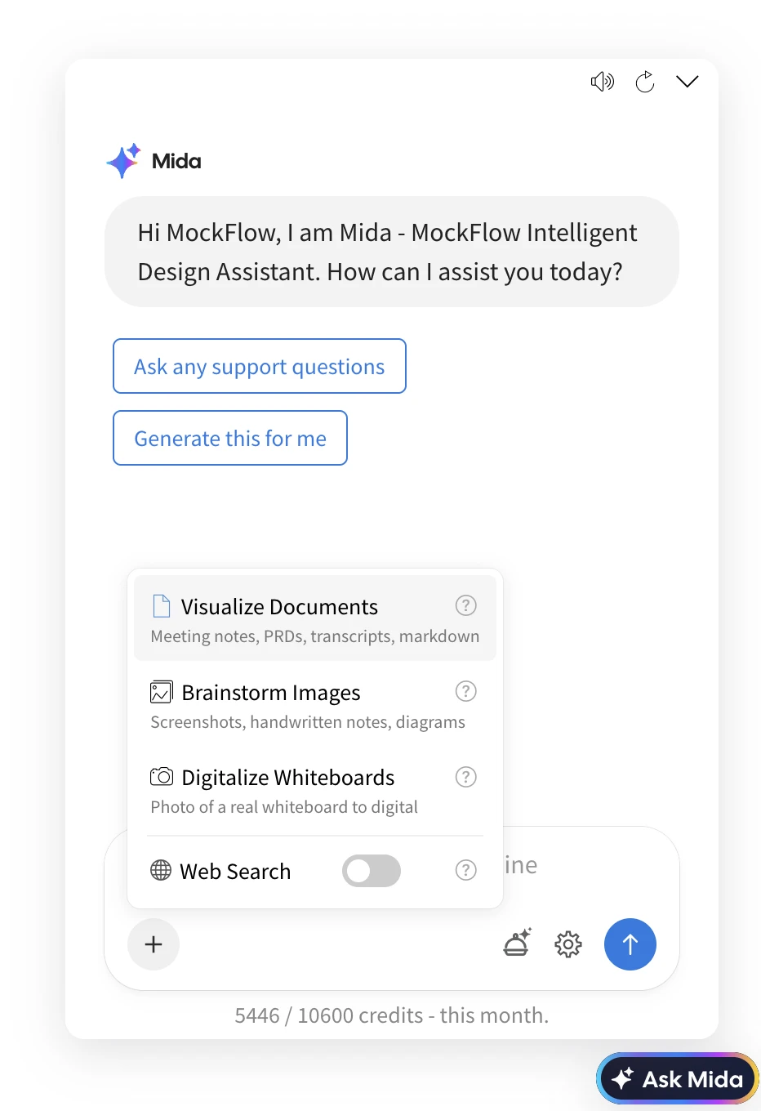The height and width of the screenshot is (1111, 761).
Task: Click Ask any support questions button
Action: 259,366
